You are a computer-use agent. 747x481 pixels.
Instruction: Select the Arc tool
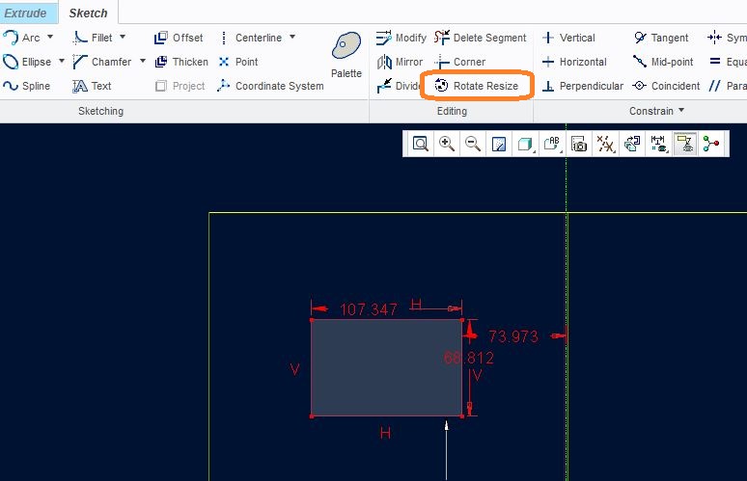click(x=21, y=38)
